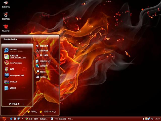Click 关闭计算机(U) shut down button

pyautogui.click(x=48, y=111)
